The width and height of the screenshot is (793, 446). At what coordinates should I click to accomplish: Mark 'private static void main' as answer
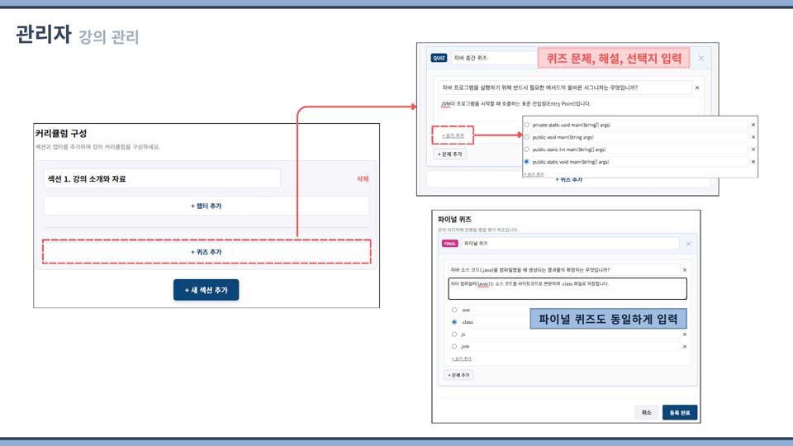(527, 125)
